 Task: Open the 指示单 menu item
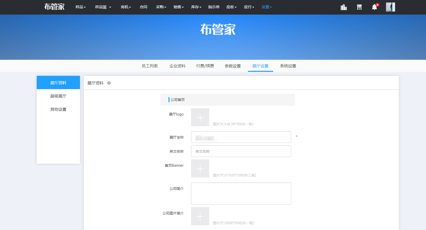pyautogui.click(x=214, y=7)
